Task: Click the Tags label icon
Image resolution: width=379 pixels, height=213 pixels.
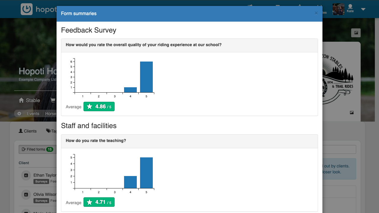Action: (48, 131)
